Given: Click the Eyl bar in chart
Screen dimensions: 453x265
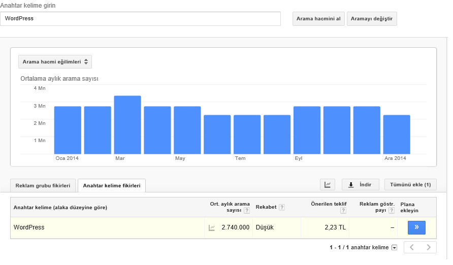Looking at the screenshot, I should tap(307, 130).
